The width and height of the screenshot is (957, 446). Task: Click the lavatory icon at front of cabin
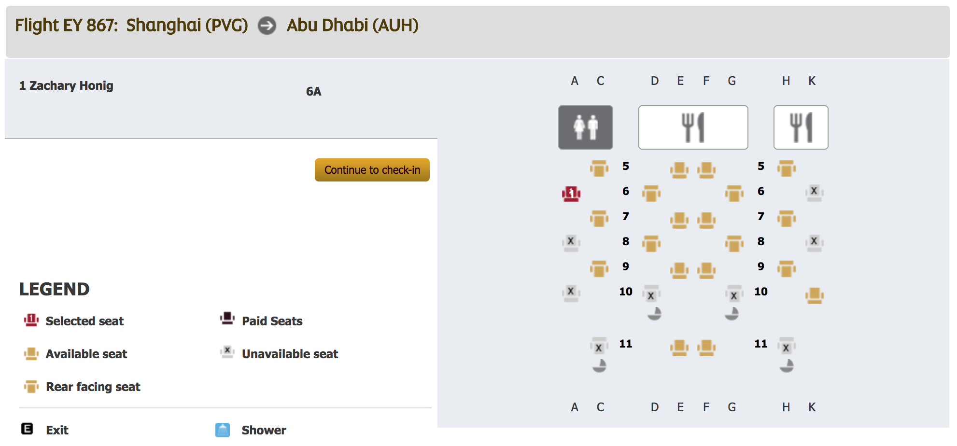point(586,127)
